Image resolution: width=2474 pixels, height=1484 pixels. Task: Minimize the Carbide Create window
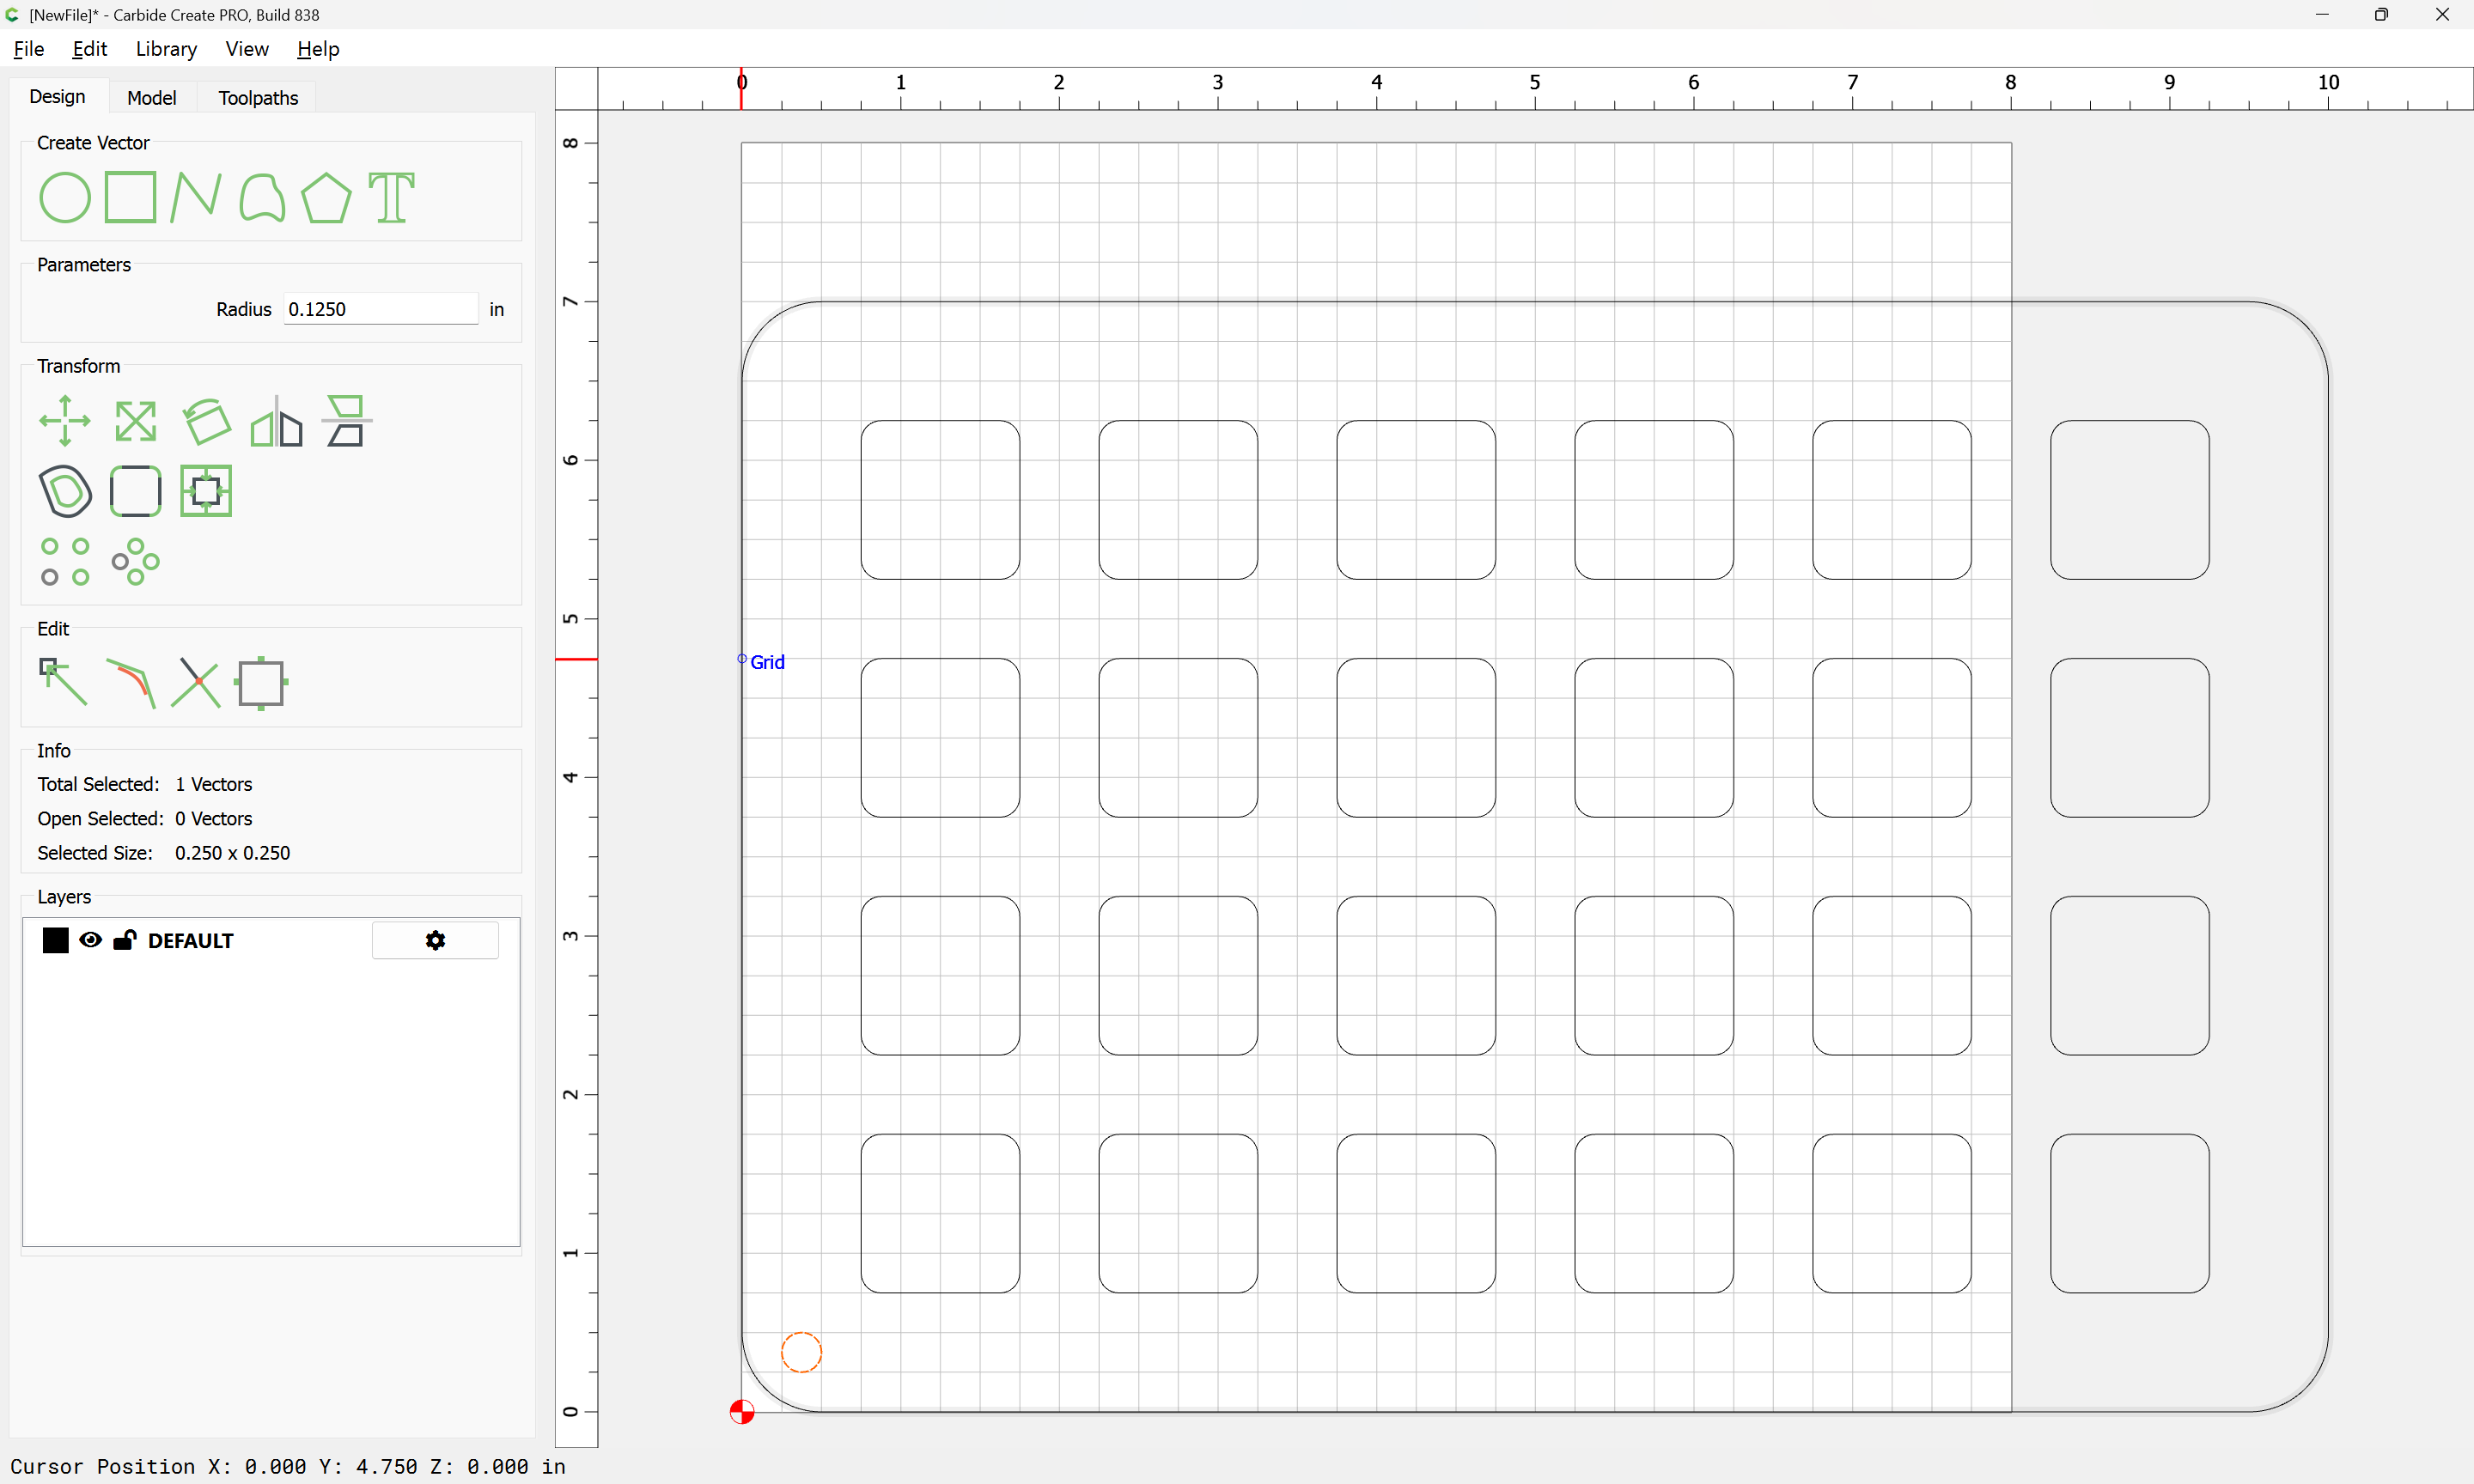click(2322, 15)
